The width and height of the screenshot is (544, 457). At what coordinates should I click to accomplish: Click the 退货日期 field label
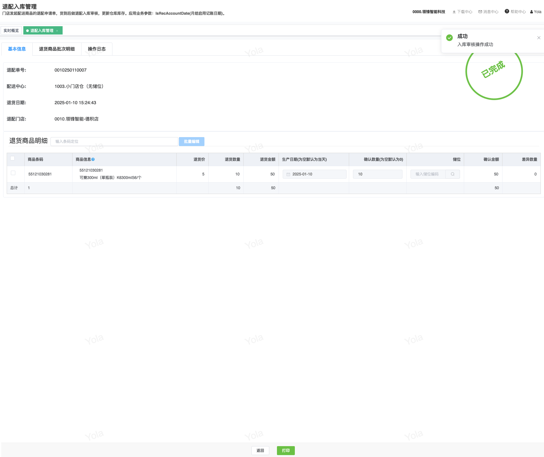pyautogui.click(x=17, y=103)
